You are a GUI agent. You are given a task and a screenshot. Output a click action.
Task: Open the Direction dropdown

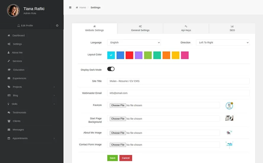(x=223, y=43)
